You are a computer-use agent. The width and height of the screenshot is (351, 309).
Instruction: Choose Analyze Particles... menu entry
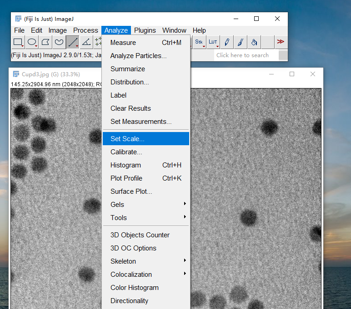[x=138, y=56]
